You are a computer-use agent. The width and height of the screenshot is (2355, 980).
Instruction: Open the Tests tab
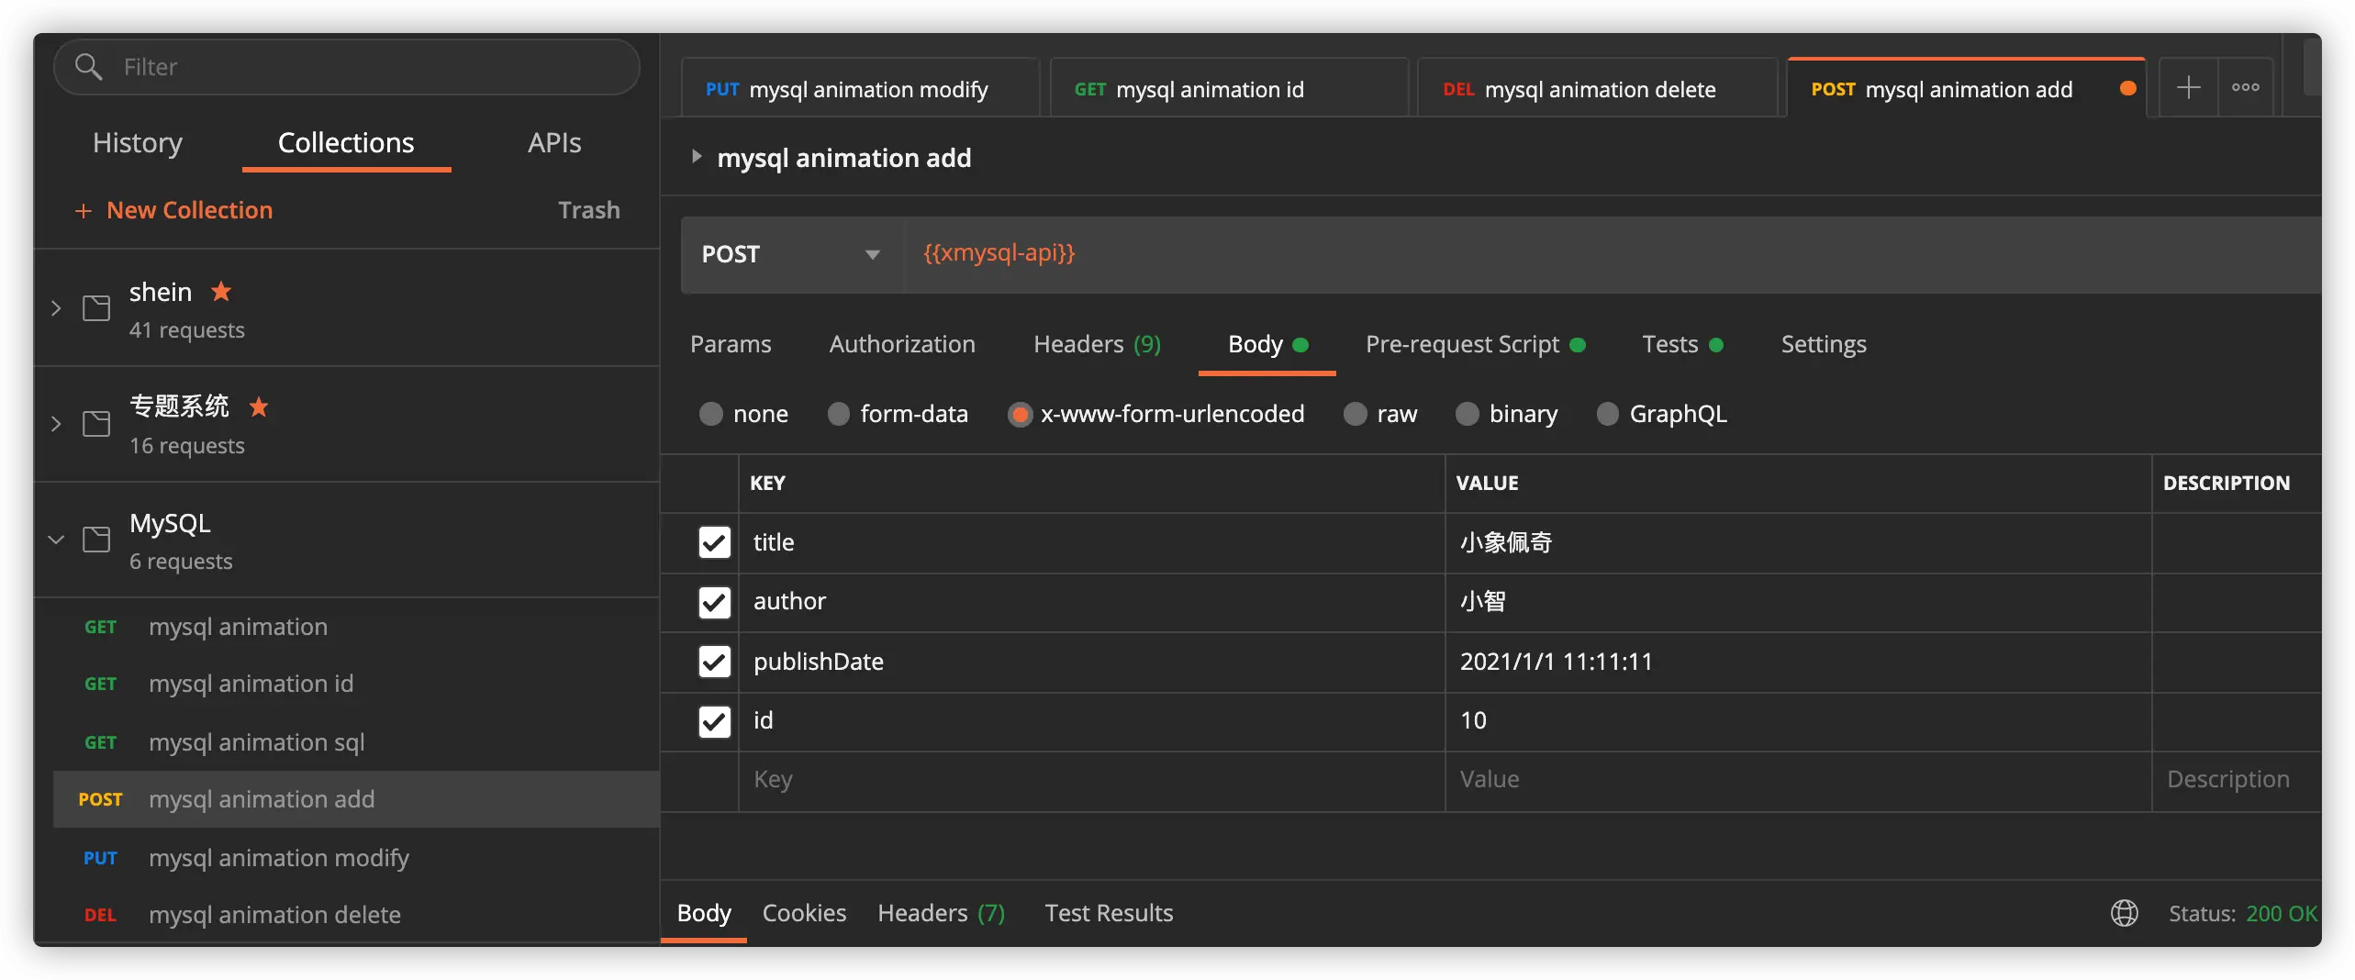pyautogui.click(x=1682, y=344)
